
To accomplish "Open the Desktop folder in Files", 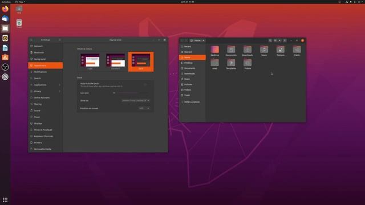I will point(214,51).
